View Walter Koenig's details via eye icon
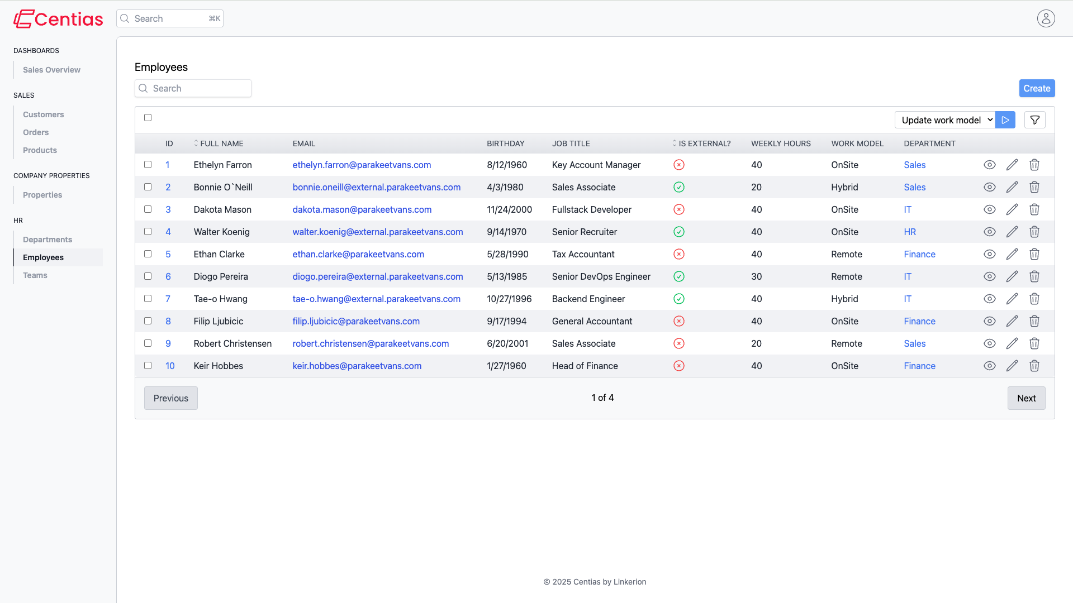Screen dimensions: 1073x603 point(989,232)
